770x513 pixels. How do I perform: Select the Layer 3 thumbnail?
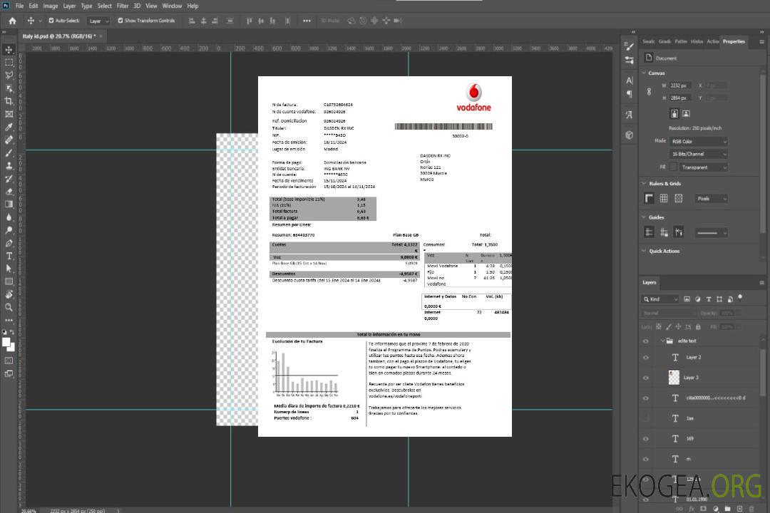tap(674, 378)
